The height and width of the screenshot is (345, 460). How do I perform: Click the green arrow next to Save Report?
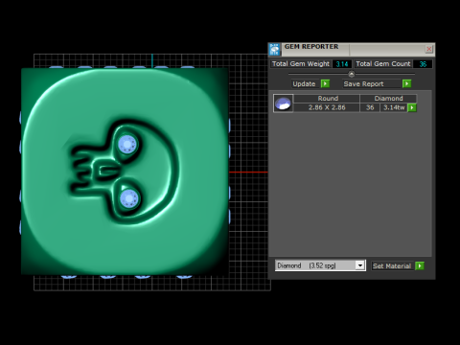(x=406, y=83)
